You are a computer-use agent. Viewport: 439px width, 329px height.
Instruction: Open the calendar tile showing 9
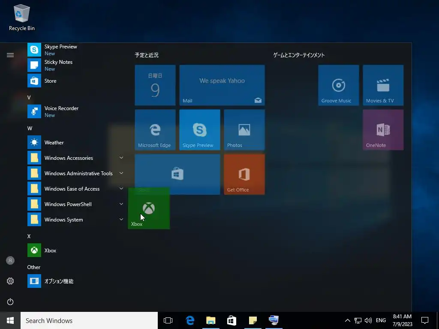click(155, 85)
